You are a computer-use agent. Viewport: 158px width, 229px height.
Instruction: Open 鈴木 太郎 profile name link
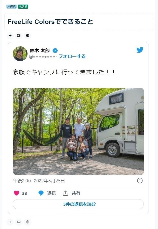[40, 50]
